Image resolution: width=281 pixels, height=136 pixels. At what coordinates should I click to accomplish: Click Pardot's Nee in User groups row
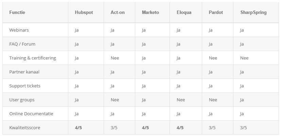pyautogui.click(x=213, y=100)
